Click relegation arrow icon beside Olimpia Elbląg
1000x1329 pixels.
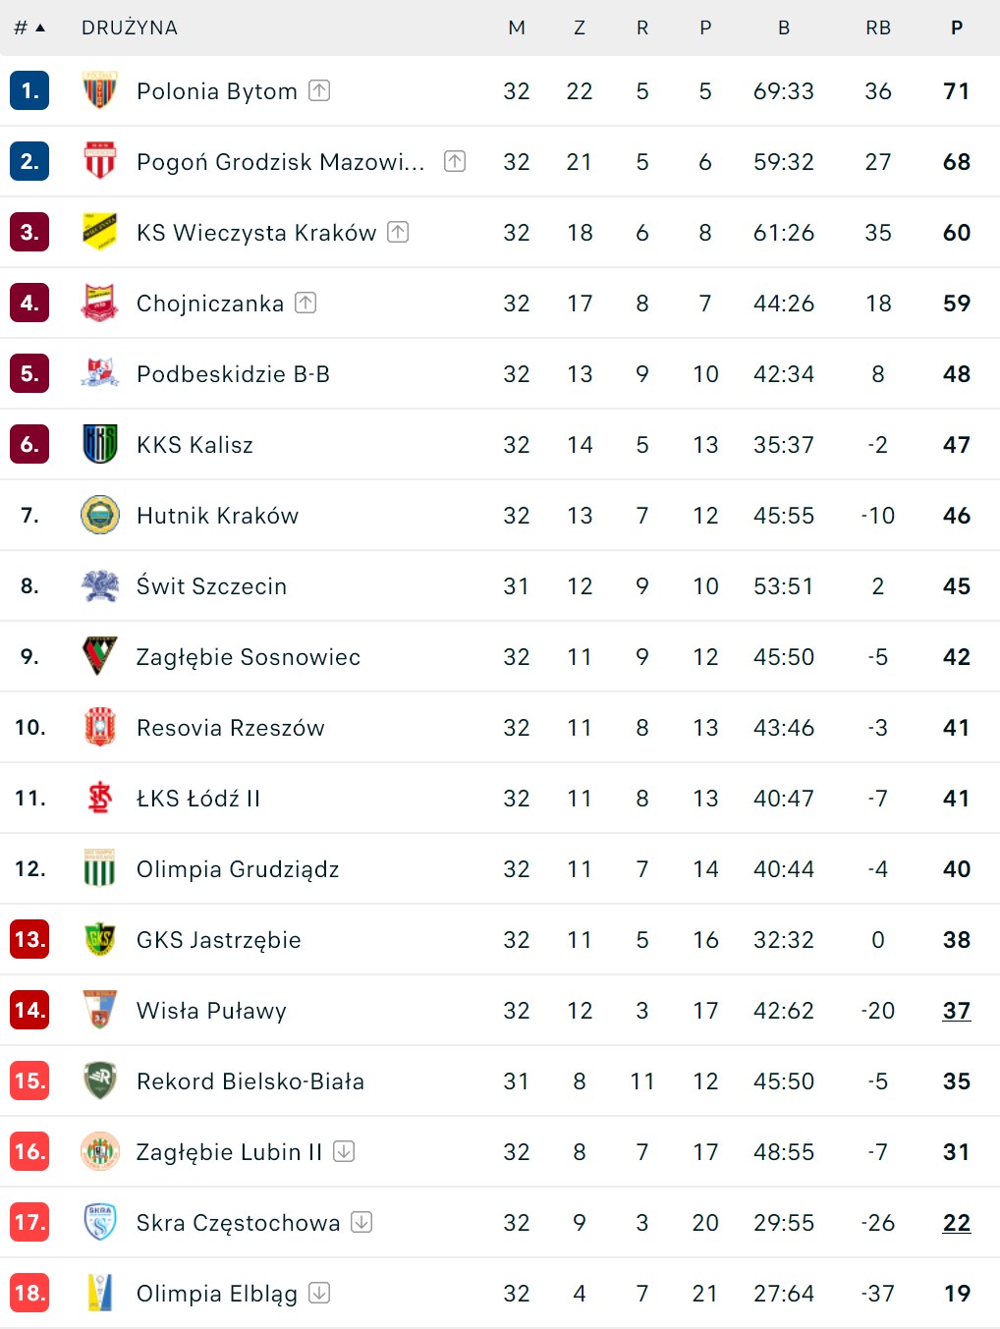click(x=319, y=1293)
